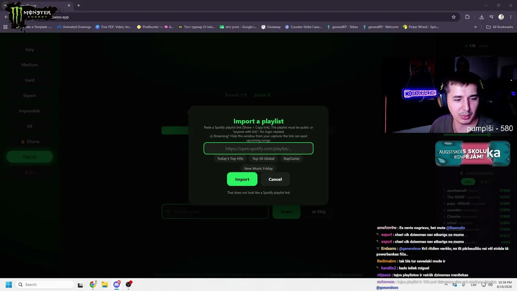Open Google Chrome from the taskbar
The height and width of the screenshot is (291, 517).
click(92, 285)
